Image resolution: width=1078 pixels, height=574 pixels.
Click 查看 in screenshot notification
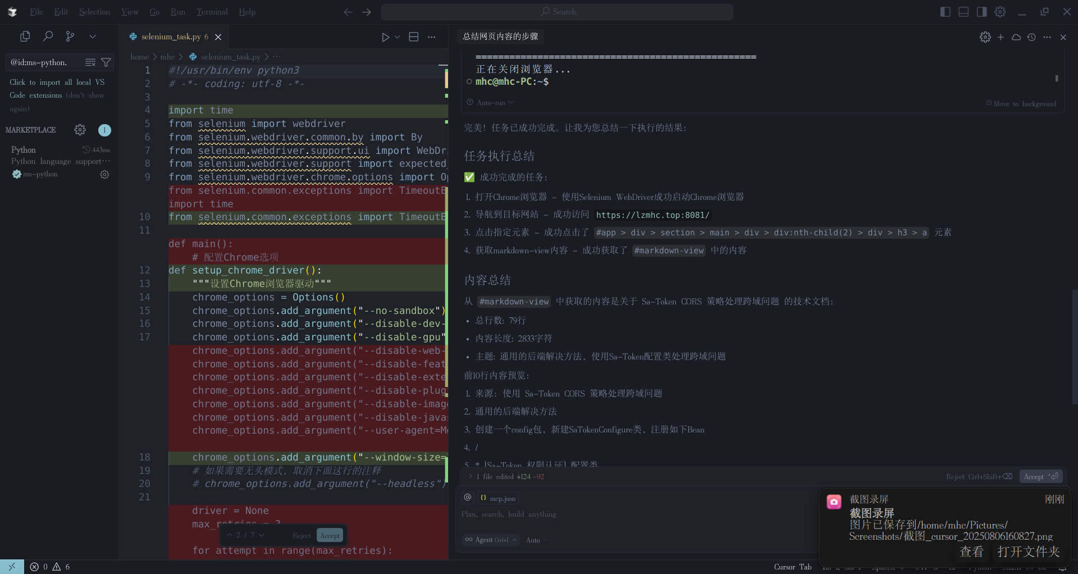971,552
